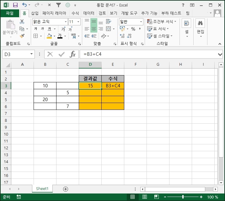225x201 pixels.
Task: Zoom out with the minus button
Action: (x=165, y=197)
